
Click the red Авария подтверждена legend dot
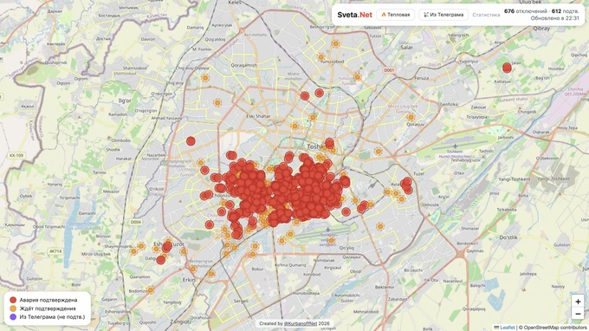coord(13,300)
